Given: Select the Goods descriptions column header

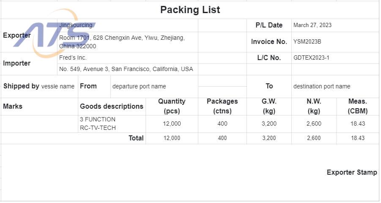Looking at the screenshot, I should [x=112, y=106].
